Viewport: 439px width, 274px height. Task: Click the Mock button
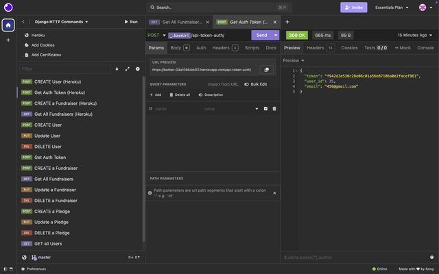click(403, 48)
